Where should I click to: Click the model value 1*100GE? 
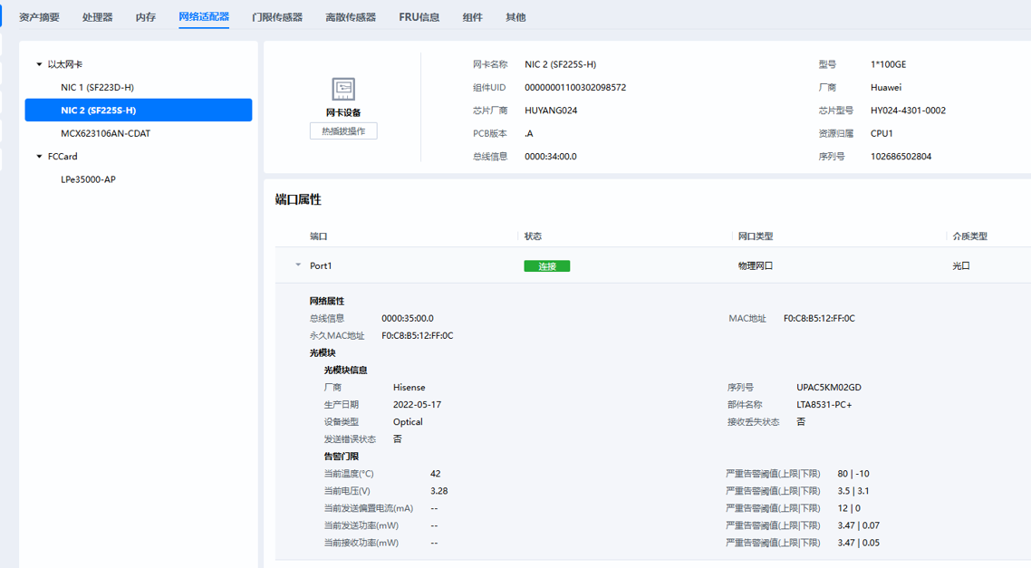pos(889,64)
